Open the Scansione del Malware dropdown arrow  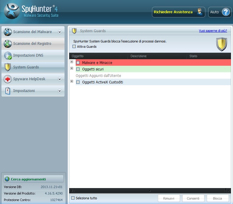coord(60,32)
